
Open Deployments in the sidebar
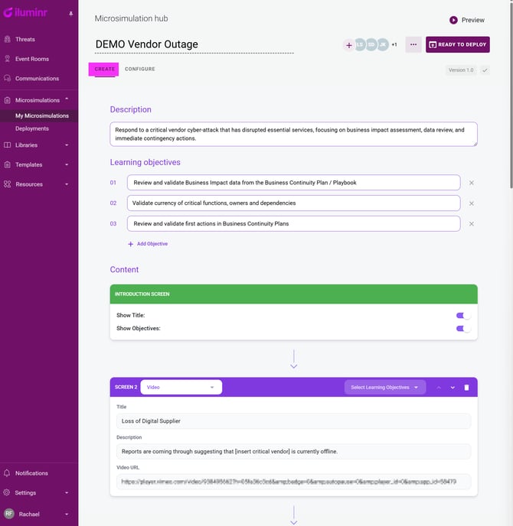pyautogui.click(x=32, y=128)
